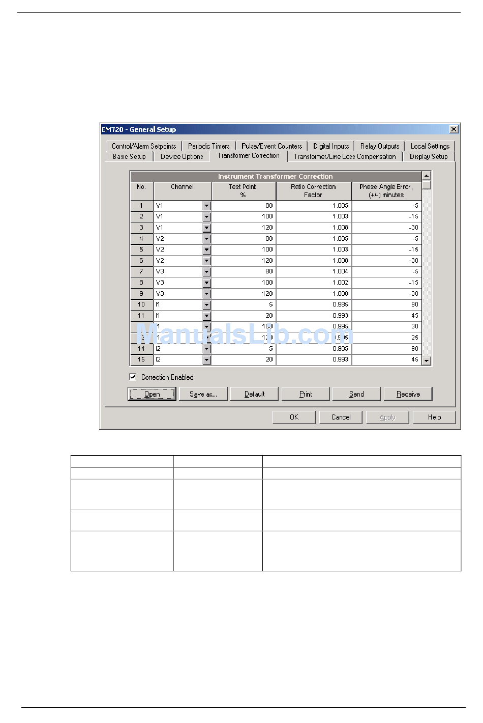Open the Channel dropdown in row 11
This screenshot has height=723, width=483.
coord(206,316)
